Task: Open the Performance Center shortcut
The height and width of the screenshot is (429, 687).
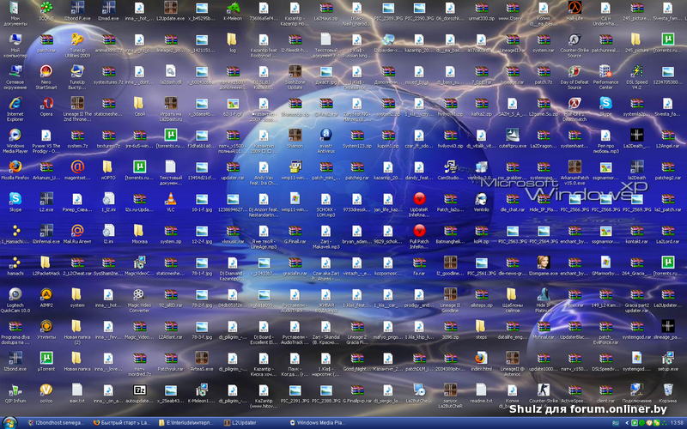Action: pos(605,71)
